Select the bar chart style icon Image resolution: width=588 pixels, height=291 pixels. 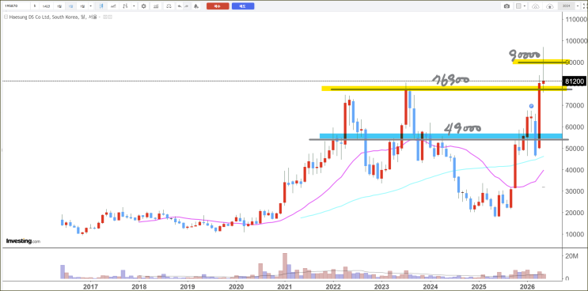click(125, 6)
